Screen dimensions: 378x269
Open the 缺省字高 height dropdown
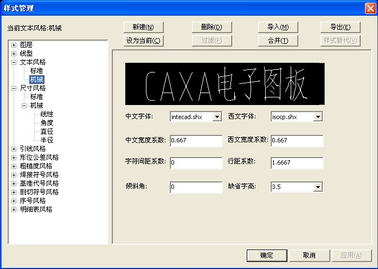pos(318,187)
